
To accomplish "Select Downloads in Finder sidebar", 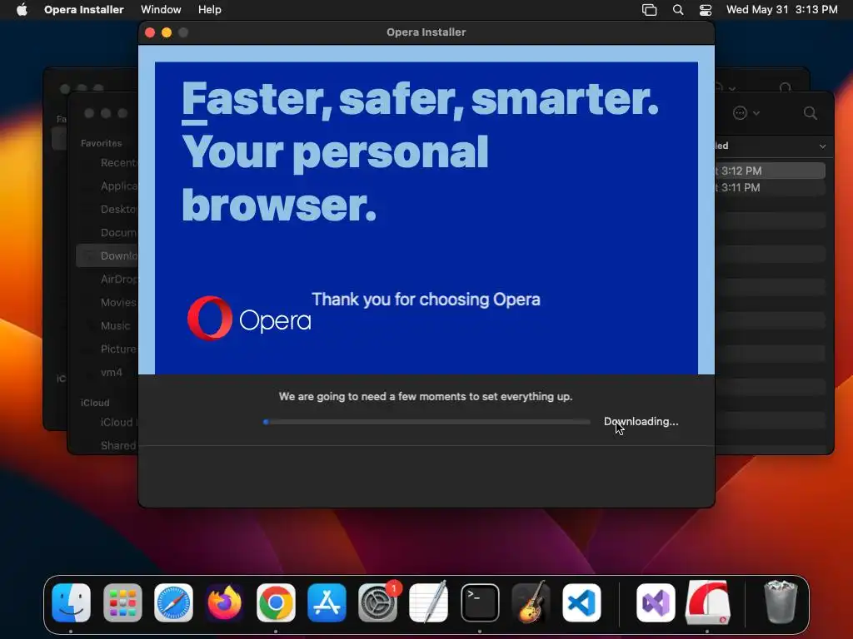I will tap(107, 256).
